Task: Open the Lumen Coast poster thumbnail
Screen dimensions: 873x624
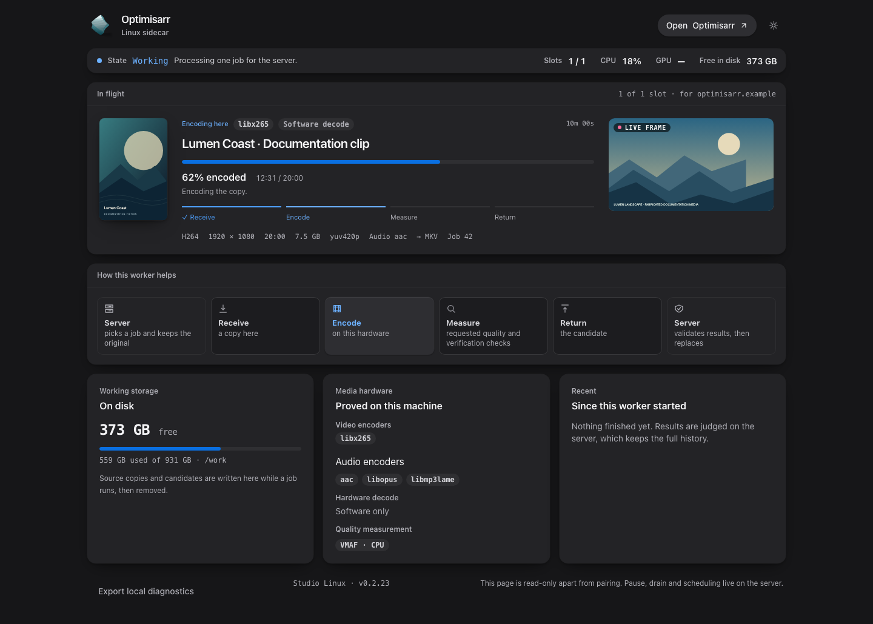Action: (133, 169)
